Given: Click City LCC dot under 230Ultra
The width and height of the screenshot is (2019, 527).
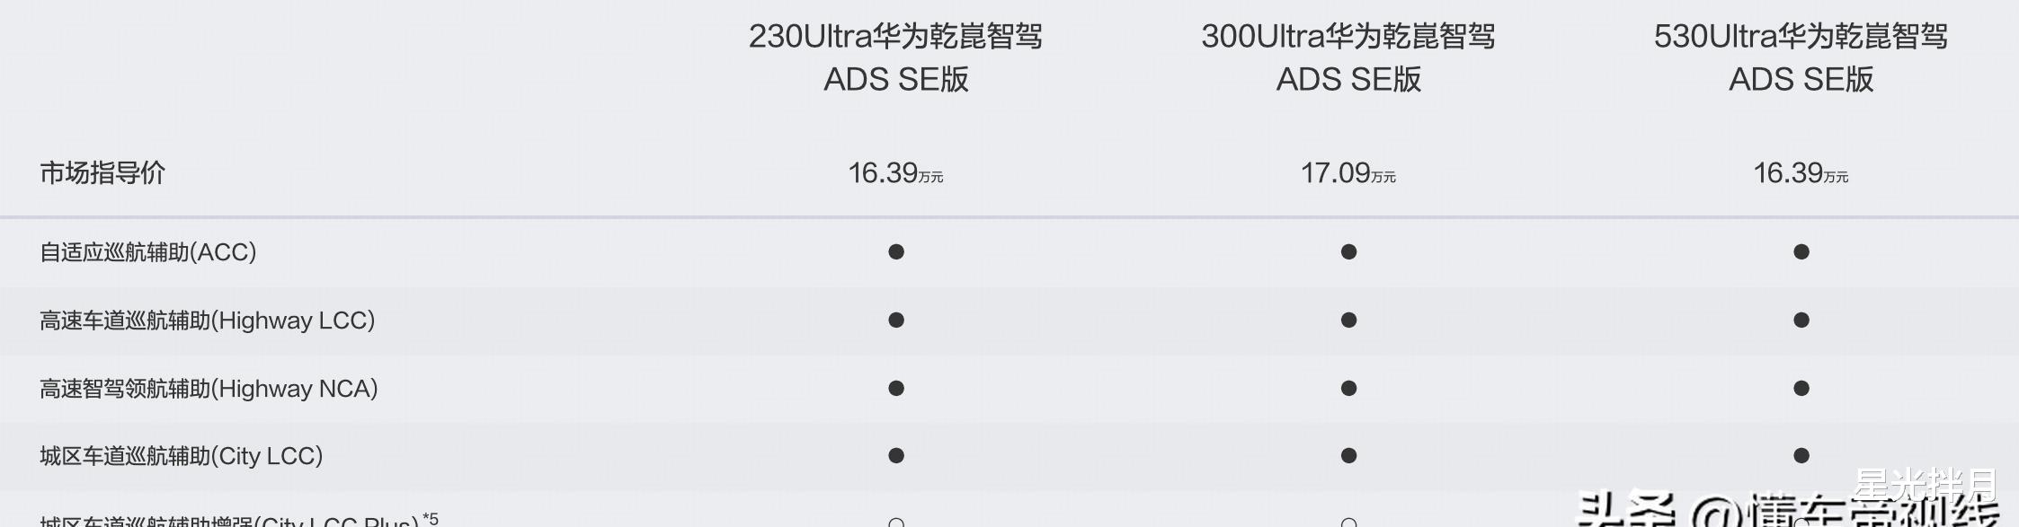Looking at the screenshot, I should [x=896, y=456].
